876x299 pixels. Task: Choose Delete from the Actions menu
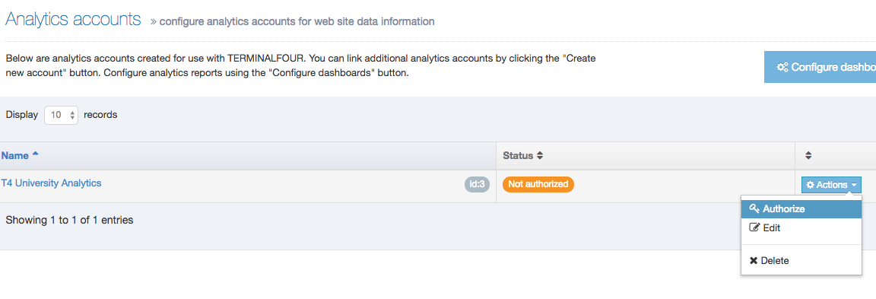point(801,260)
